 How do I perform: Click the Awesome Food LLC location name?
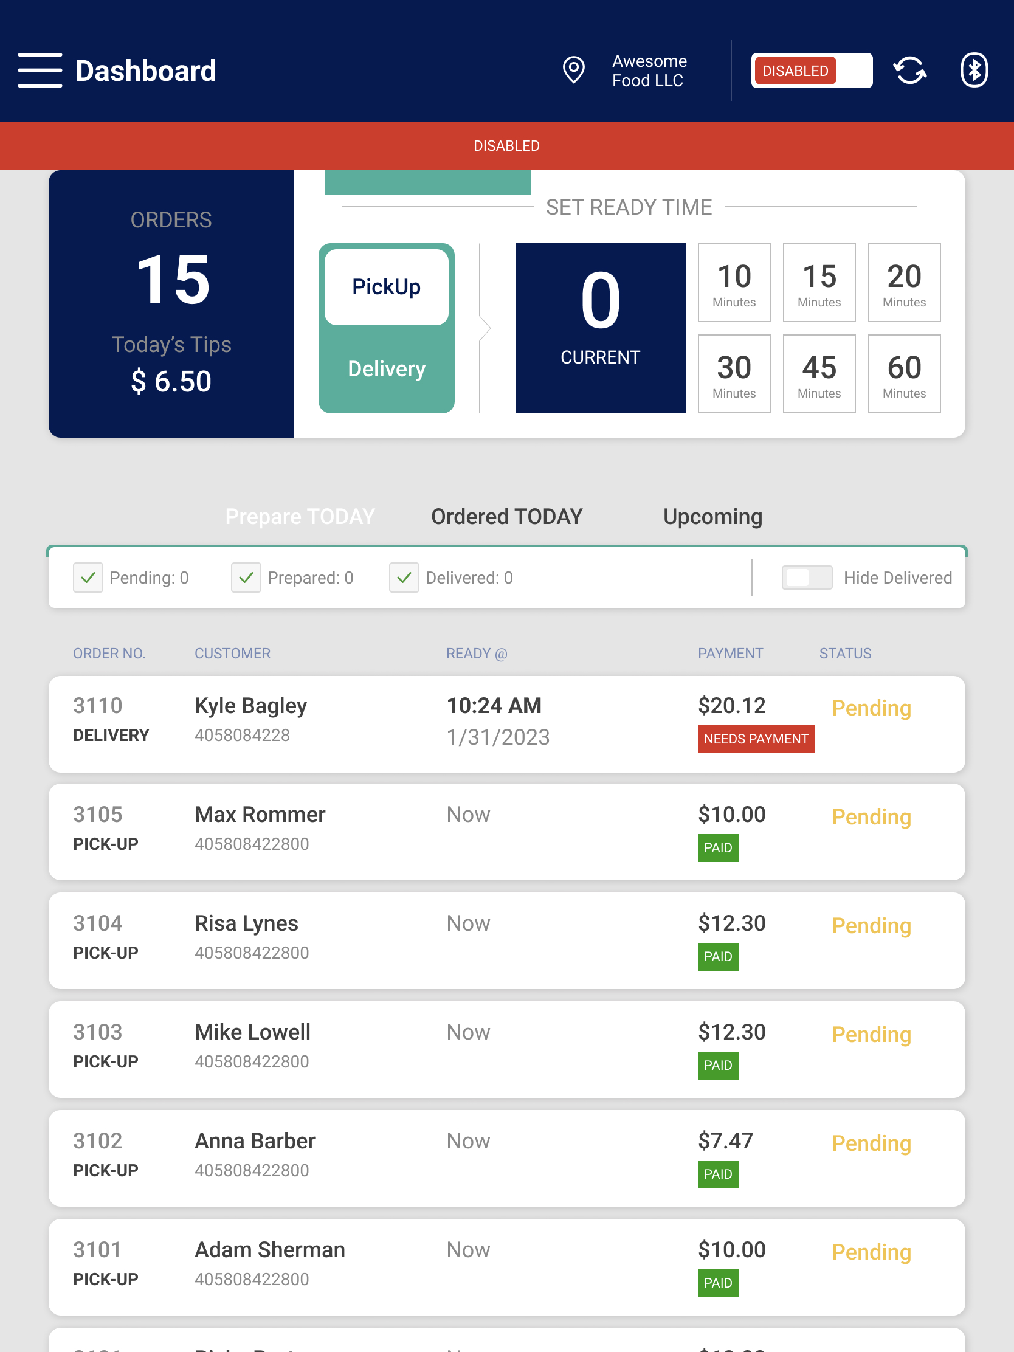click(649, 71)
